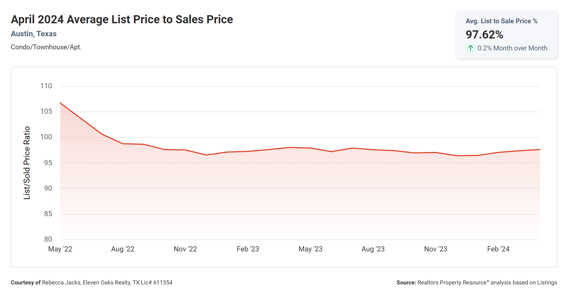Click the Austin, Texas location link
This screenshot has width=568, height=298.
[x=34, y=34]
